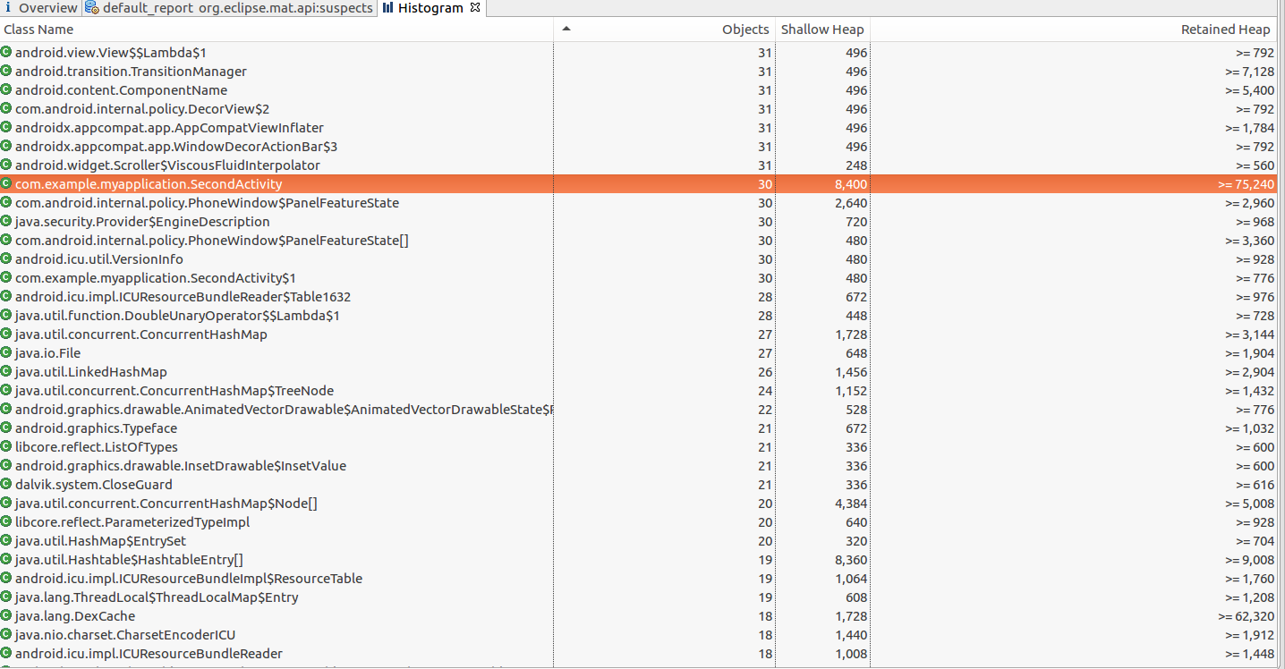Select android.icu.impl.ICUResourceBundleReader class name

click(149, 654)
